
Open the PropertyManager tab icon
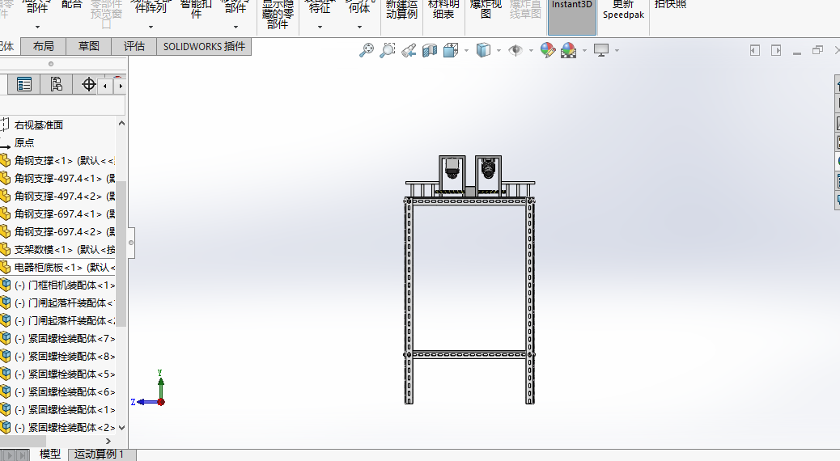pyautogui.click(x=24, y=85)
